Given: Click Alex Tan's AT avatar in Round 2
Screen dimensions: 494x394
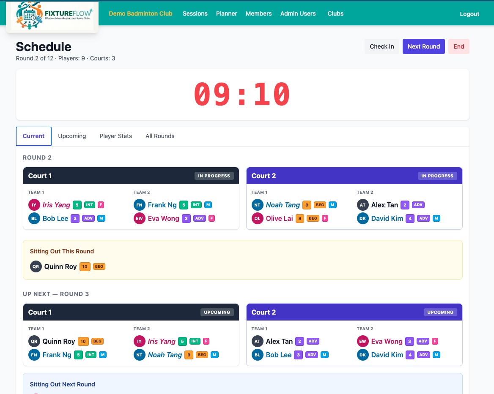Looking at the screenshot, I should pos(362,205).
